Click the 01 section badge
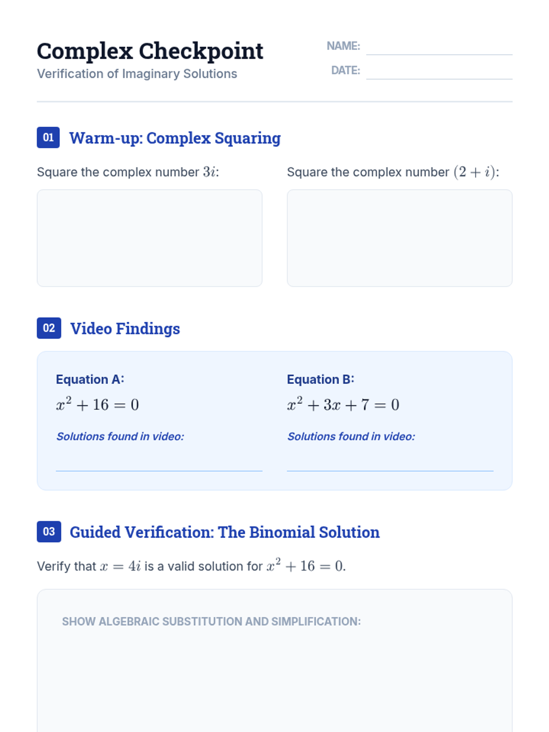The height and width of the screenshot is (732, 549). pos(48,137)
